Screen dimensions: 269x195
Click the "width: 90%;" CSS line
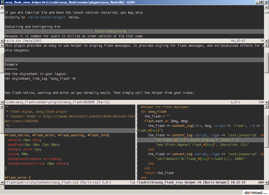(18, 154)
